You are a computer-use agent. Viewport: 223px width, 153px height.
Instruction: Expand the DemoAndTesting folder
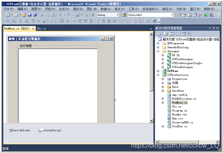158,47
